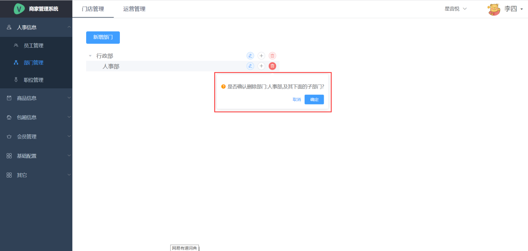Viewport: 528px width, 251px height.
Task: Open 员工管理 menu item
Action: [36, 45]
